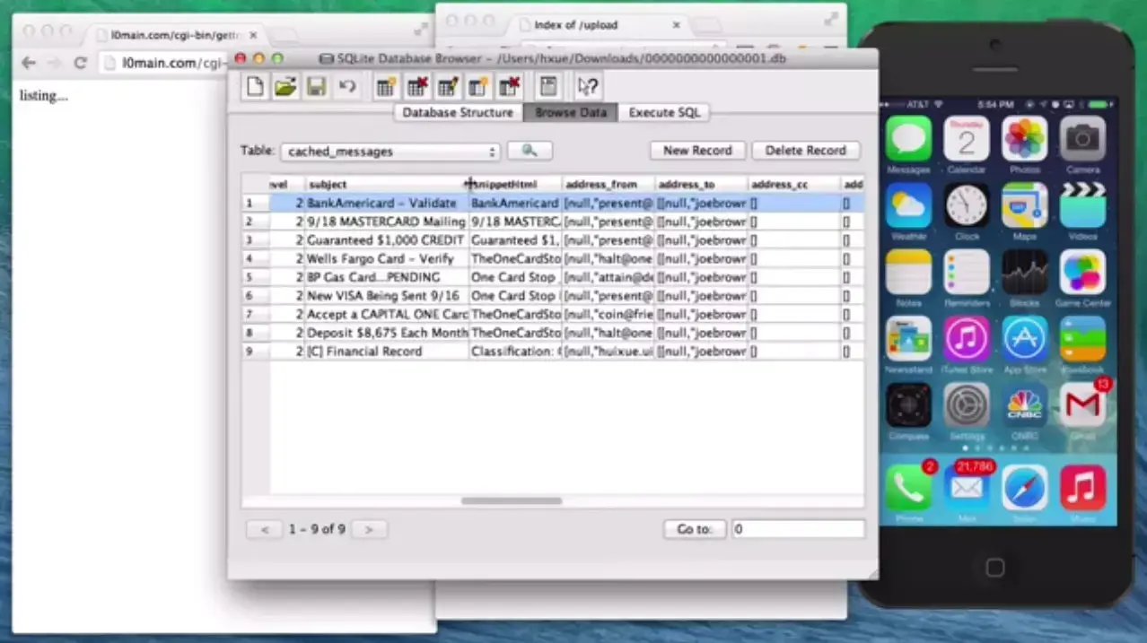
Task: Click the Modify Table pencil icon
Action: click(447, 87)
